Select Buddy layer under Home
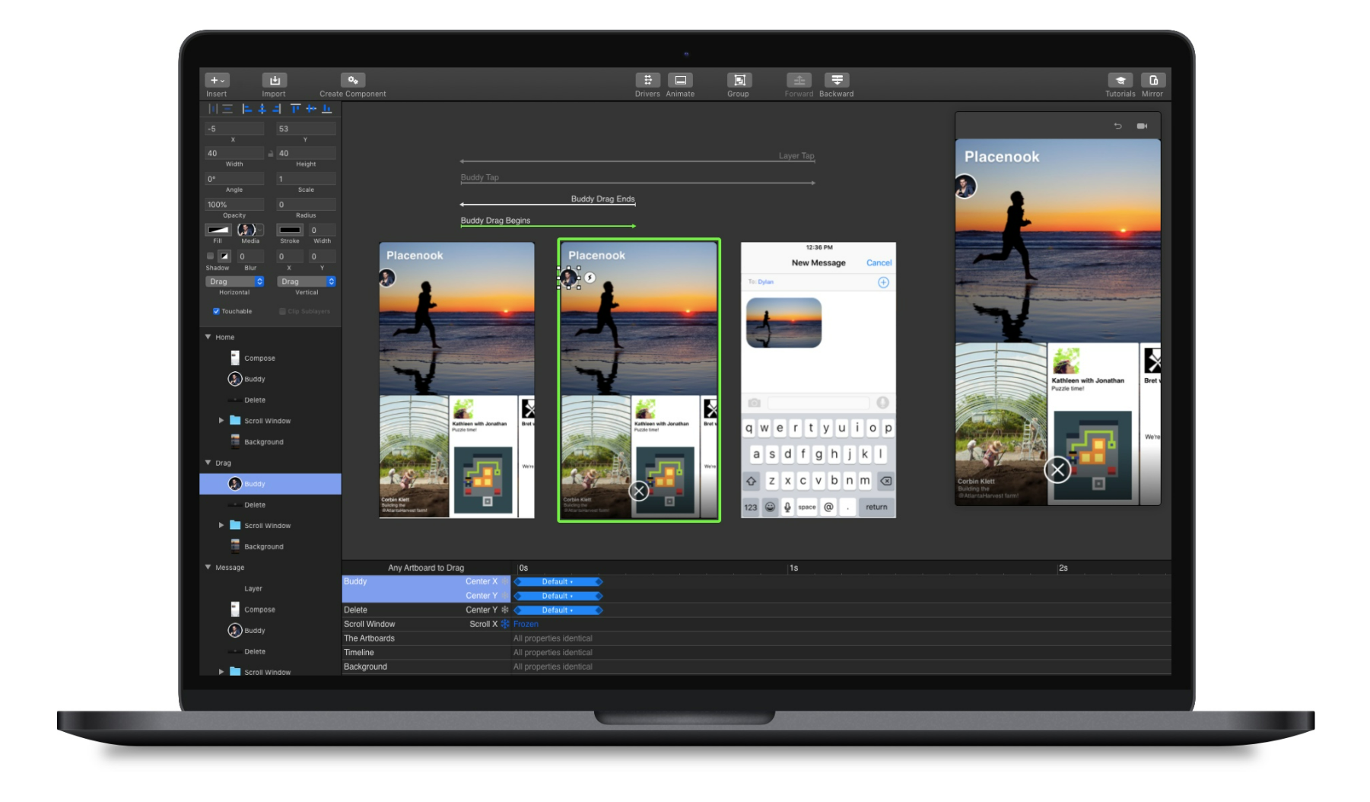 270,379
